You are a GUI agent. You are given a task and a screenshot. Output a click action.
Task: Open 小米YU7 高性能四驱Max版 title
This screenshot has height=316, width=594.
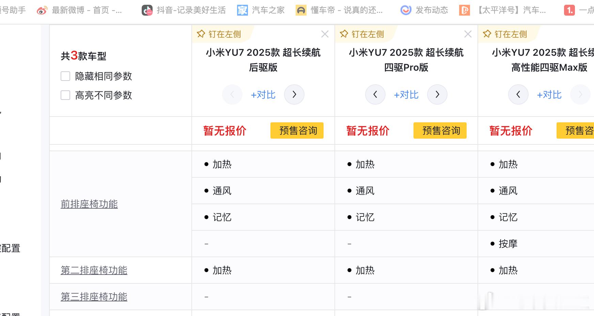coord(543,60)
